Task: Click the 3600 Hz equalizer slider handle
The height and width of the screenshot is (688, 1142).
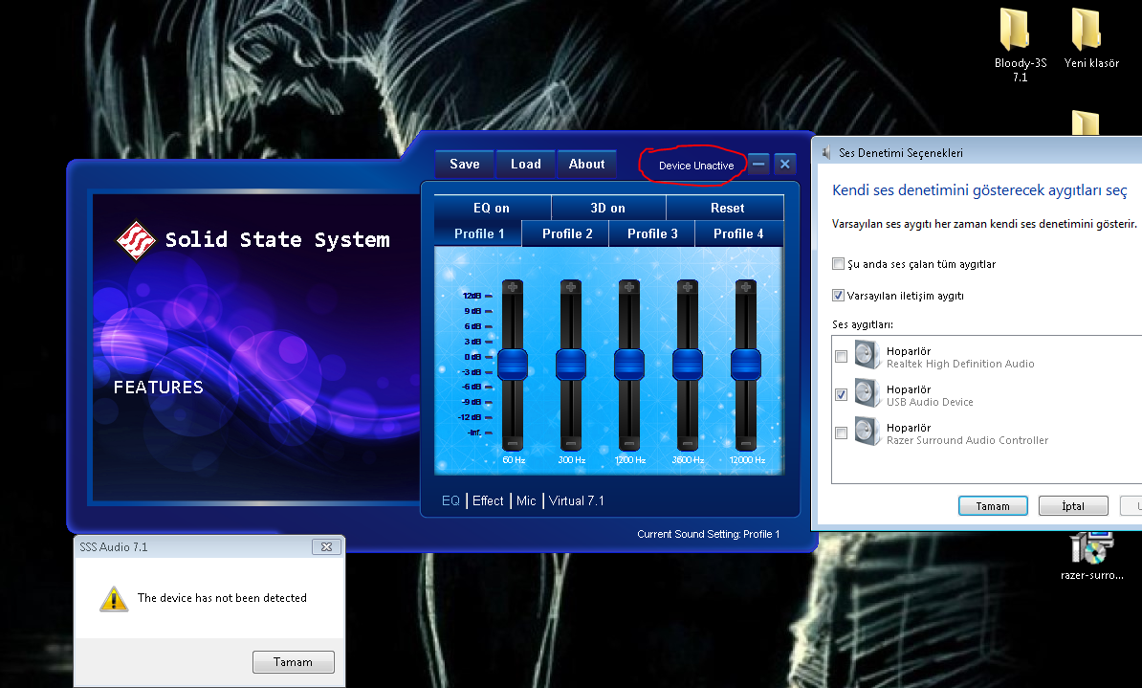Action: pyautogui.click(x=688, y=364)
